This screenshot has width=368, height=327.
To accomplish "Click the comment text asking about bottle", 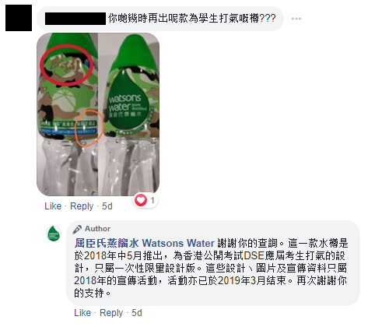I will pyautogui.click(x=191, y=19).
